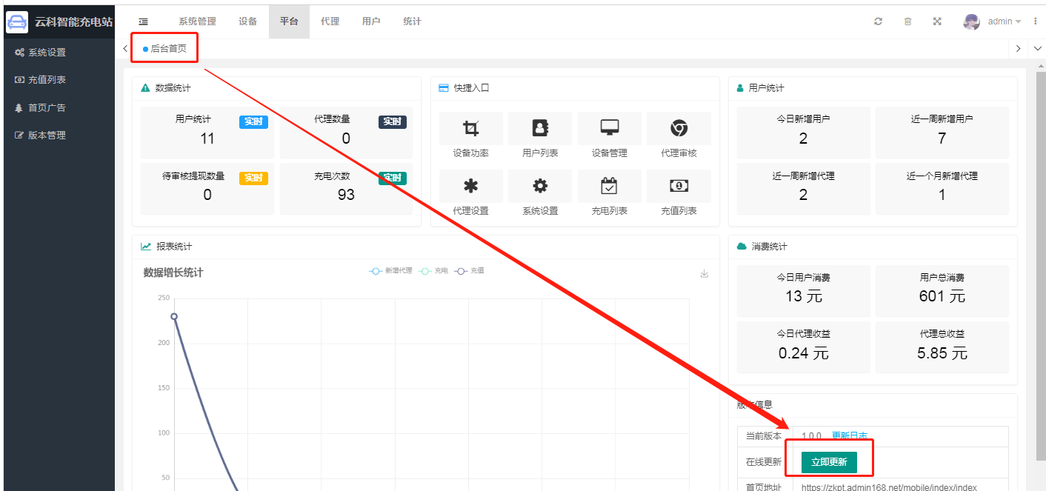Open the 代理审核 chrome icon shortcut
The image size is (1046, 491).
click(x=679, y=128)
